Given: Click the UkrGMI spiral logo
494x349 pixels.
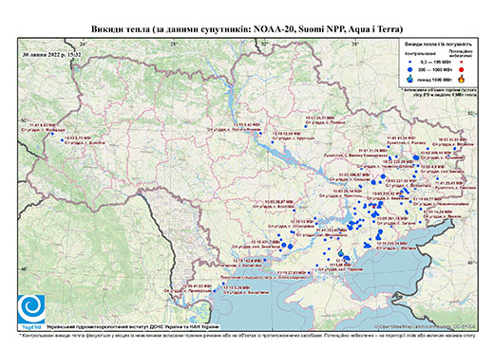Looking at the screenshot, I should click(x=31, y=309).
